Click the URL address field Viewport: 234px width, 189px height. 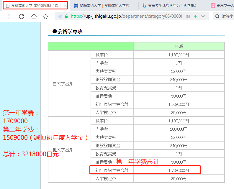pos(127,17)
